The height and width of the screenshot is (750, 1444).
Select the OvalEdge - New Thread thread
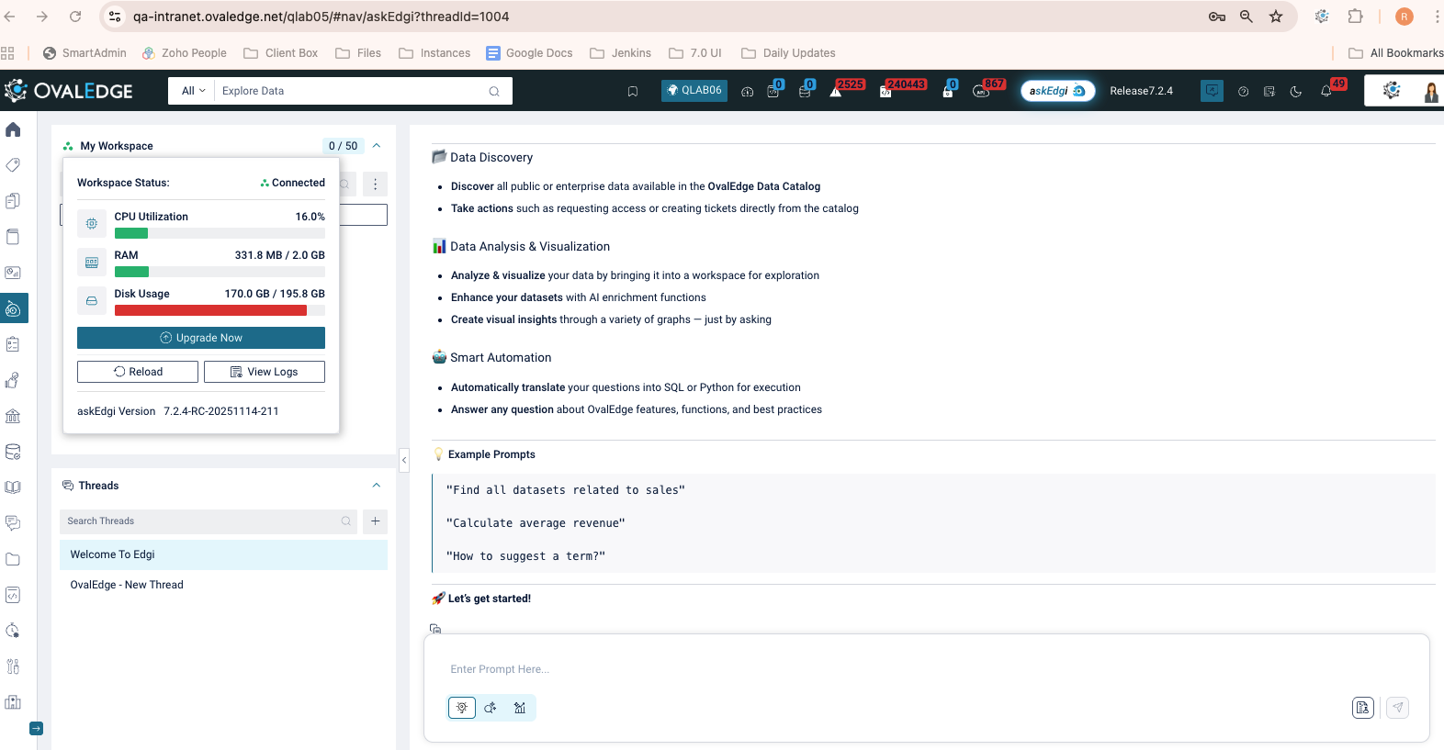click(223, 585)
